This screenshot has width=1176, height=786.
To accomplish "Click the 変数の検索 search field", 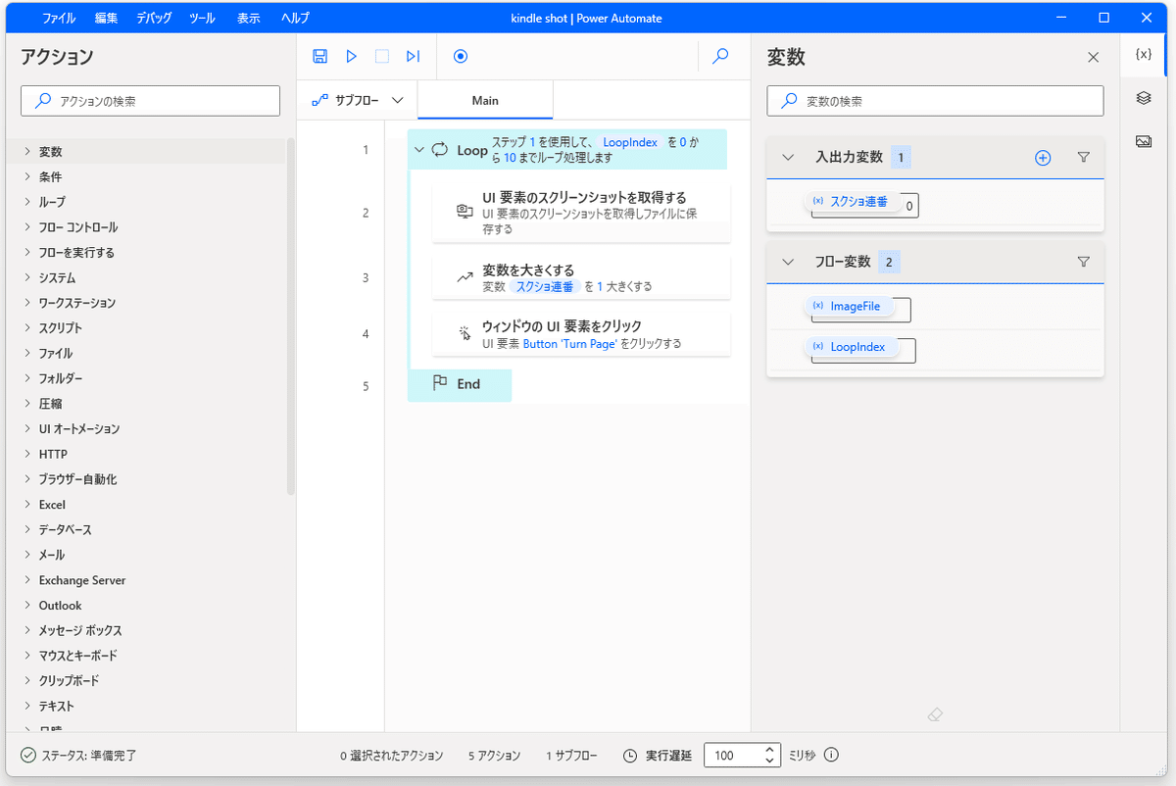I will click(x=935, y=101).
